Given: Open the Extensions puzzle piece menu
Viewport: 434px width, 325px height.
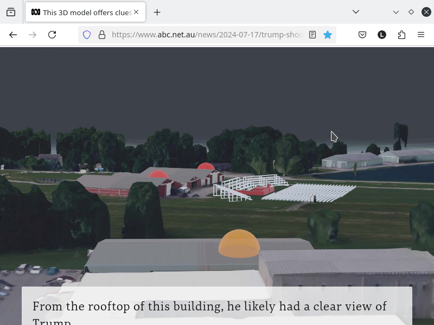Looking at the screenshot, I should tap(401, 35).
